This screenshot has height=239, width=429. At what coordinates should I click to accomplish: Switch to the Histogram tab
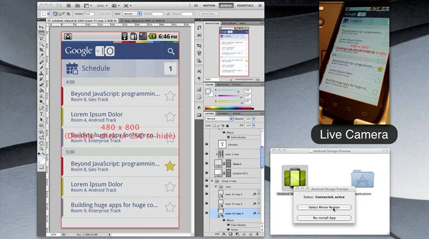229,23
